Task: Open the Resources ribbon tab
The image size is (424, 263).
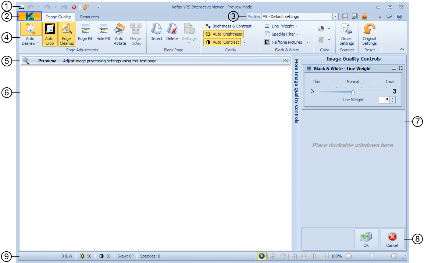Action: point(89,17)
